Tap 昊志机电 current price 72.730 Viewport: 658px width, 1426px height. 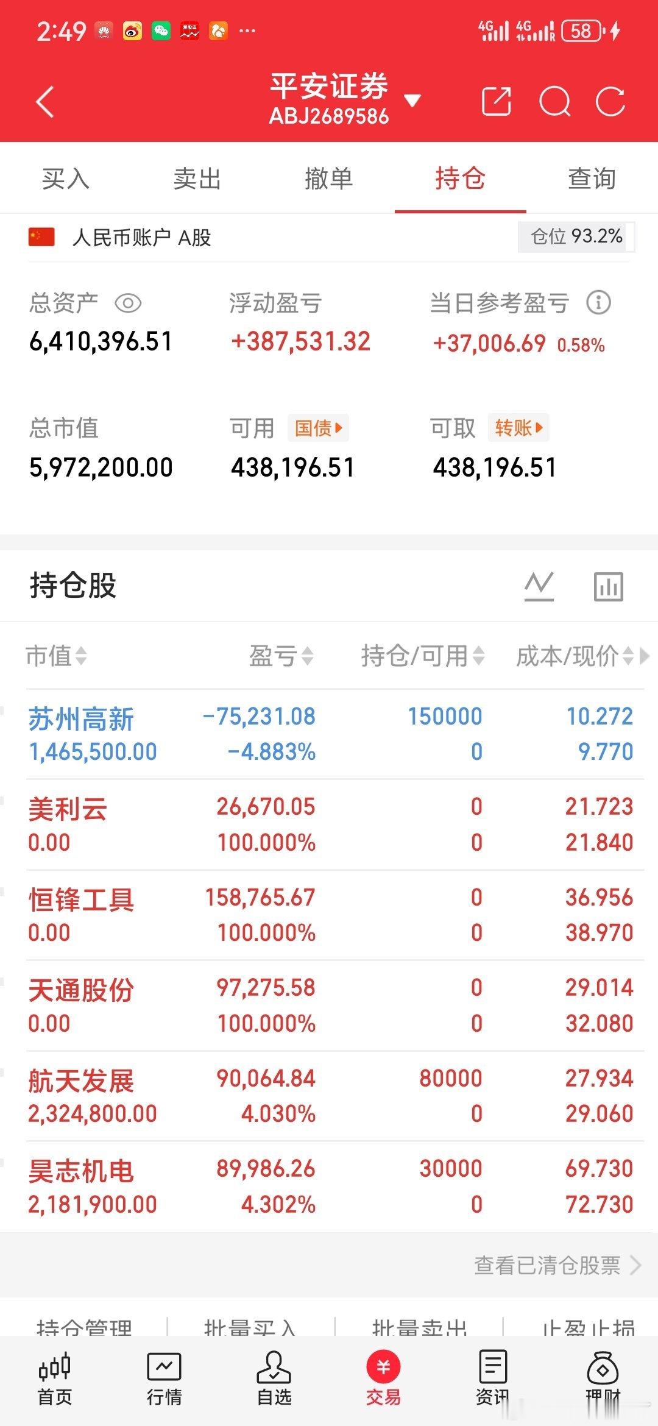(x=600, y=1204)
